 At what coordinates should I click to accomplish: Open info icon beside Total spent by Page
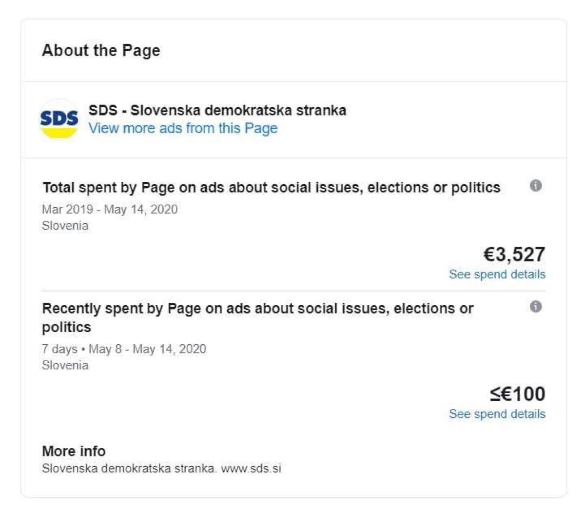click(x=536, y=186)
